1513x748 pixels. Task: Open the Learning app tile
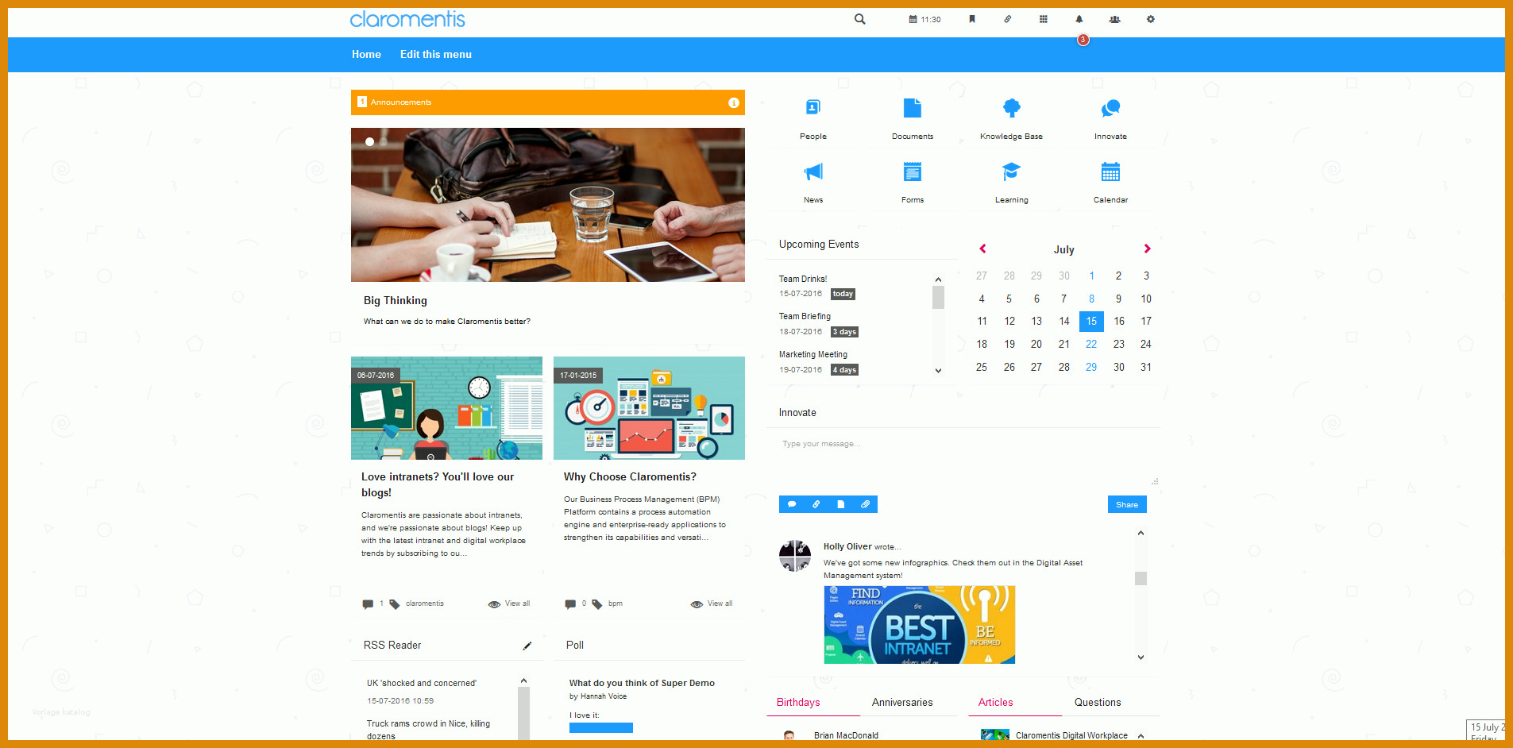click(1011, 183)
